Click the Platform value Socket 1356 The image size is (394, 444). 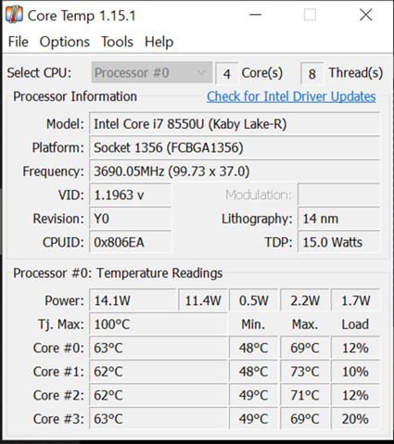pos(235,147)
